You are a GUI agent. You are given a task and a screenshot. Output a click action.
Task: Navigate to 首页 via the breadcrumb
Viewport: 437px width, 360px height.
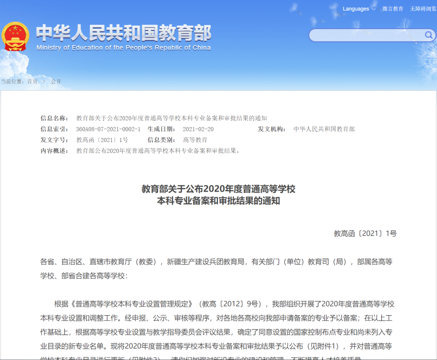[33, 81]
